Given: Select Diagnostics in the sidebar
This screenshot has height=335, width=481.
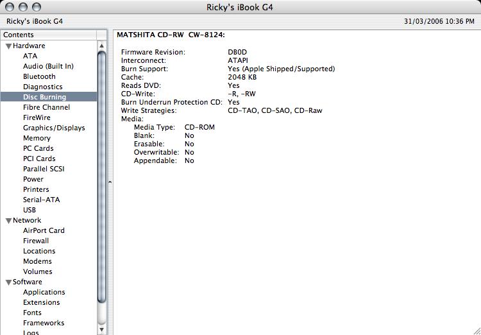Looking at the screenshot, I should click(42, 87).
